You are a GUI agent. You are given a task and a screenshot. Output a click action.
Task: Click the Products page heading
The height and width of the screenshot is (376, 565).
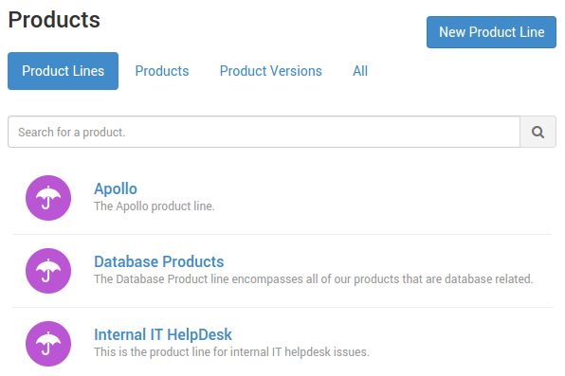pos(54,20)
